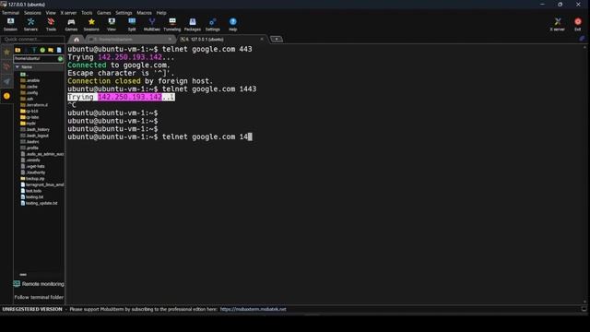Click the Remote monitoring button
Screen dimensions: 590x332
click(x=39, y=284)
